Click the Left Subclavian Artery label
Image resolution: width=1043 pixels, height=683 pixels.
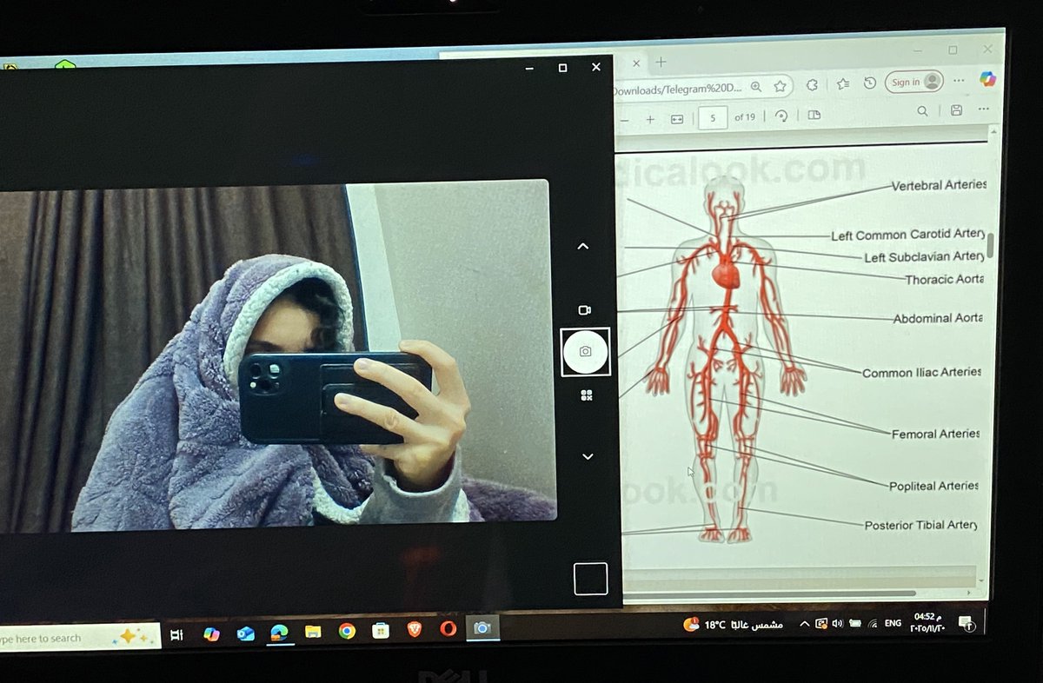[925, 257]
